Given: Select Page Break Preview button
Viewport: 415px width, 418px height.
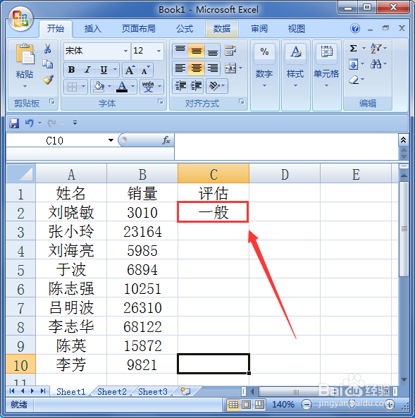Looking at the screenshot, I should (x=259, y=405).
